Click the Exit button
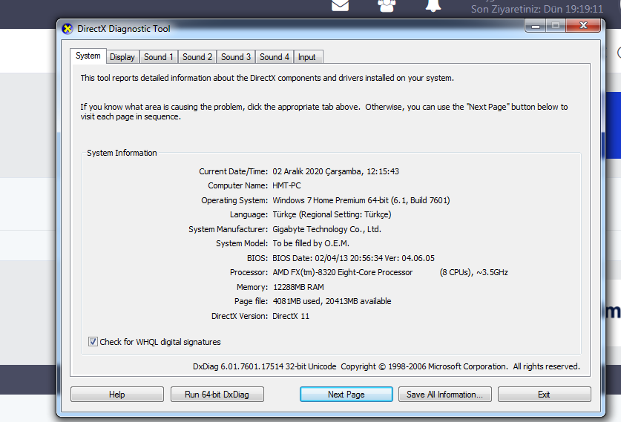The image size is (621, 422). click(x=544, y=395)
